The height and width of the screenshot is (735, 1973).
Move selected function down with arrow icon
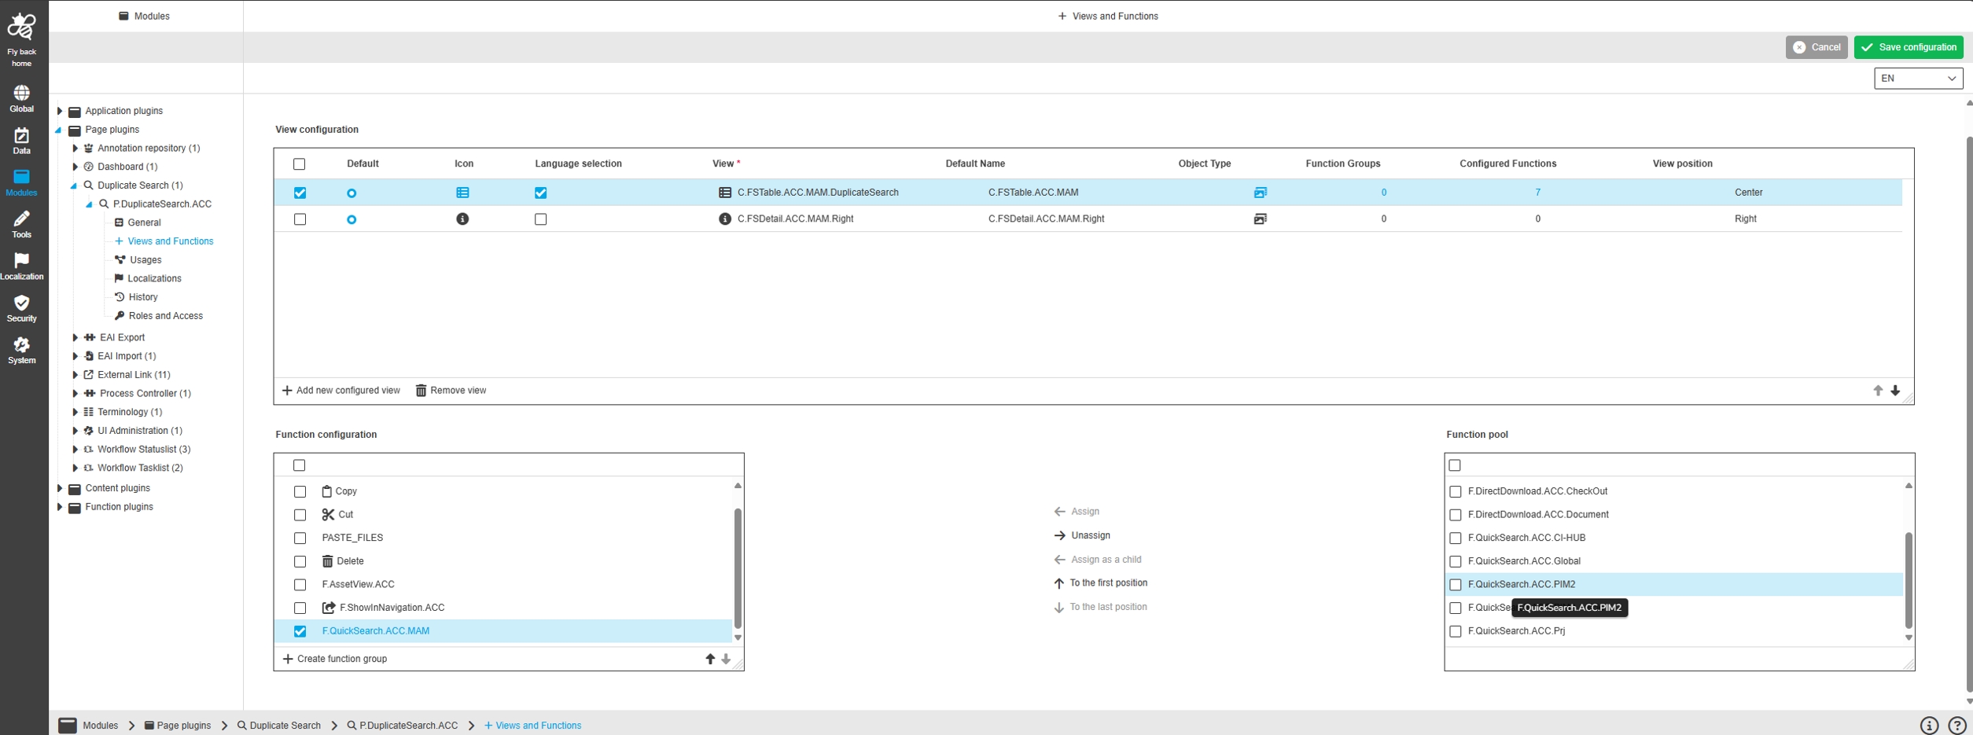pos(726,660)
